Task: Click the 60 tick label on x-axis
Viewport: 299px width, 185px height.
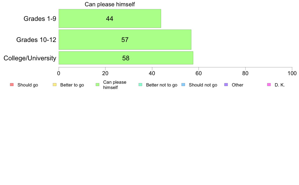Action: (x=199, y=73)
